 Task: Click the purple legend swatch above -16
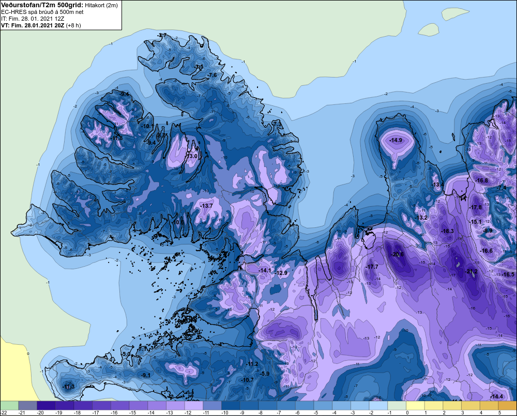(x=120, y=406)
